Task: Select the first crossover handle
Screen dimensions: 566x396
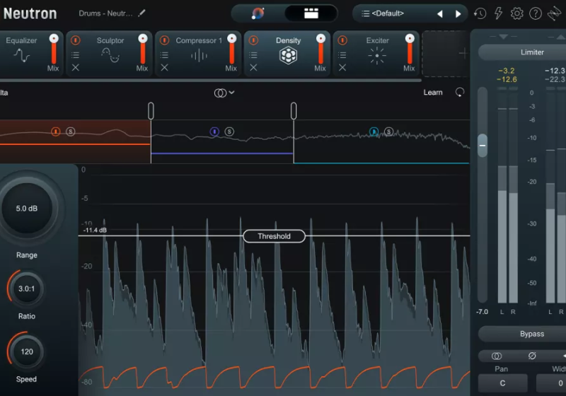Action: point(151,111)
